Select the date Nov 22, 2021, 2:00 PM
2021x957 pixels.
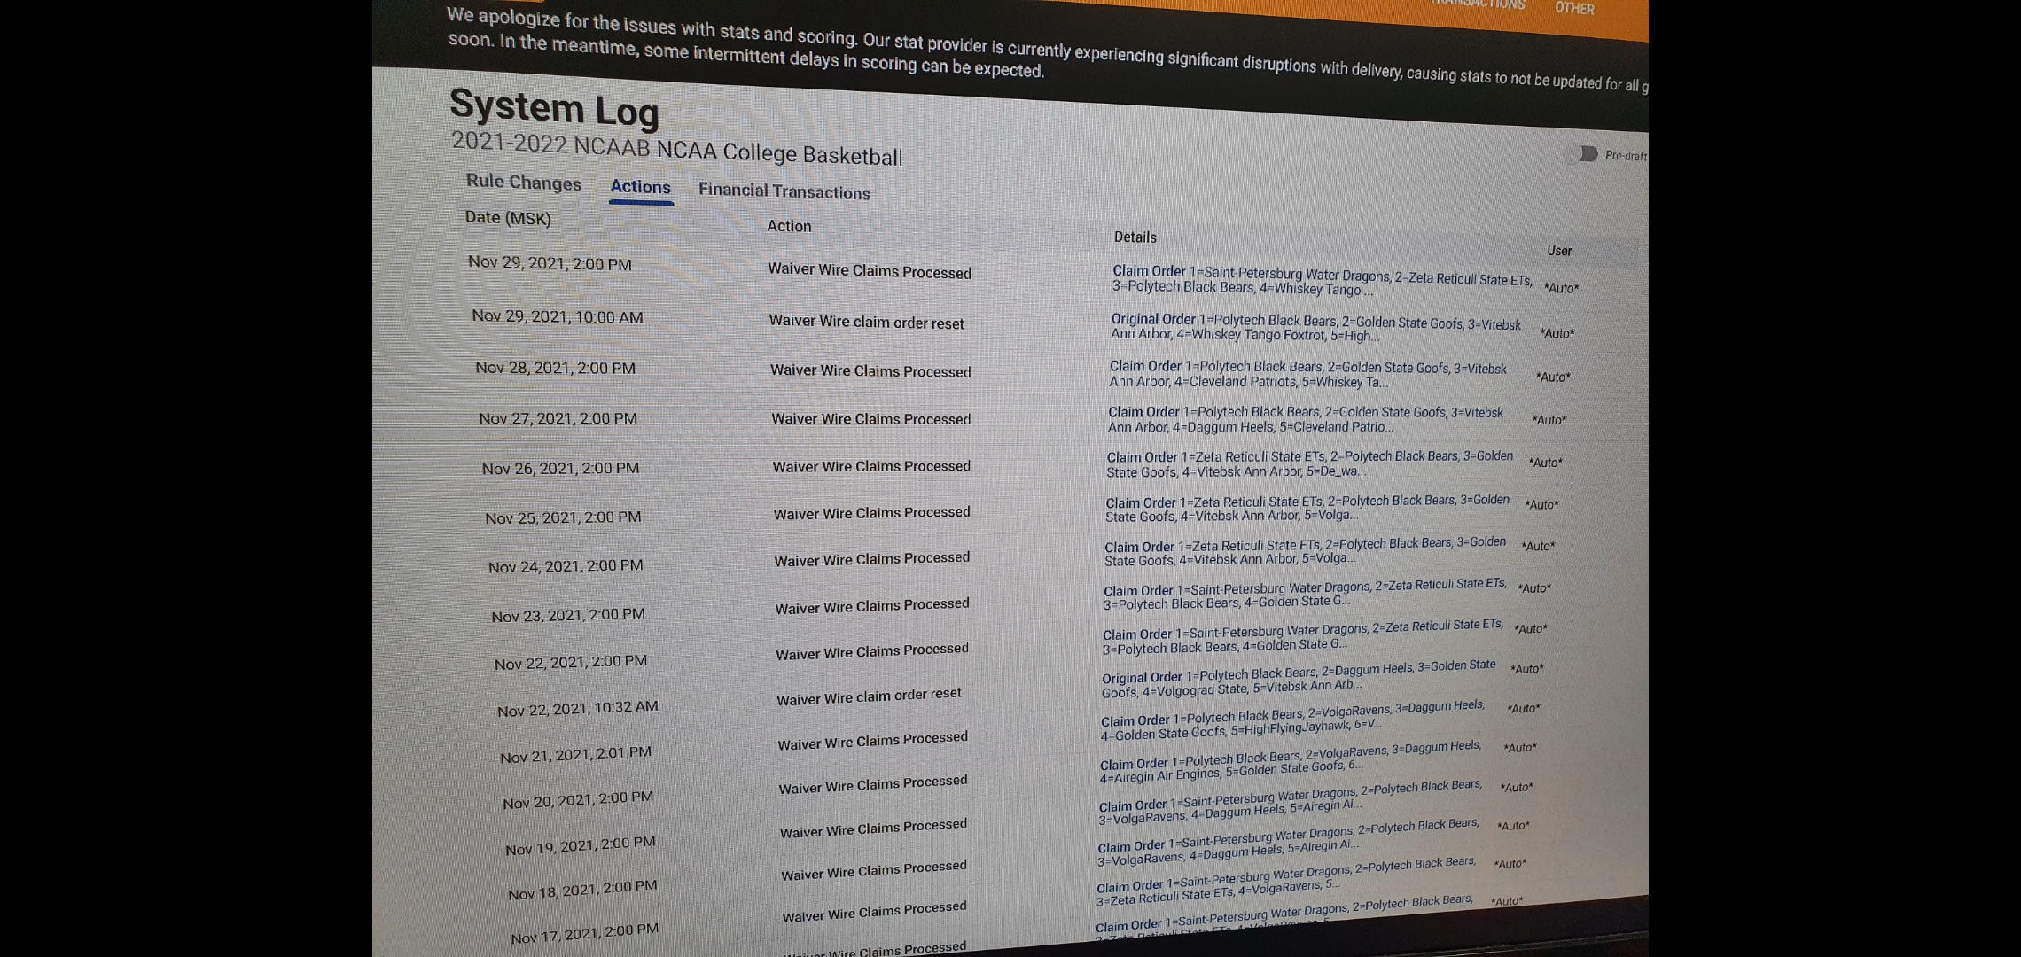[571, 663]
